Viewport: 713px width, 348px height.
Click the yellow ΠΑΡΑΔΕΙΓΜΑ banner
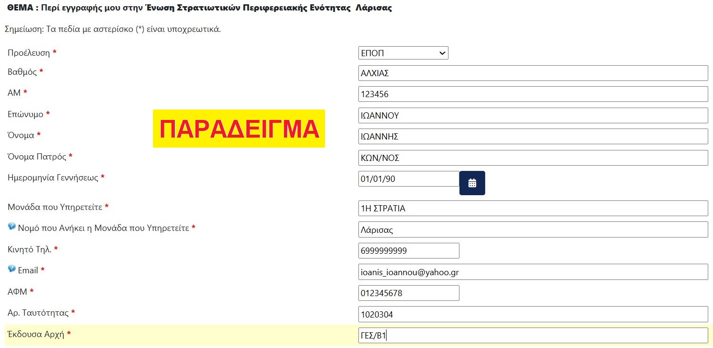pos(239,129)
